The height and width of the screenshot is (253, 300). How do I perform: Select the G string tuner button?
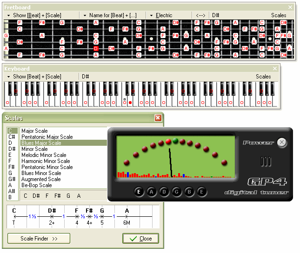tap(177, 192)
